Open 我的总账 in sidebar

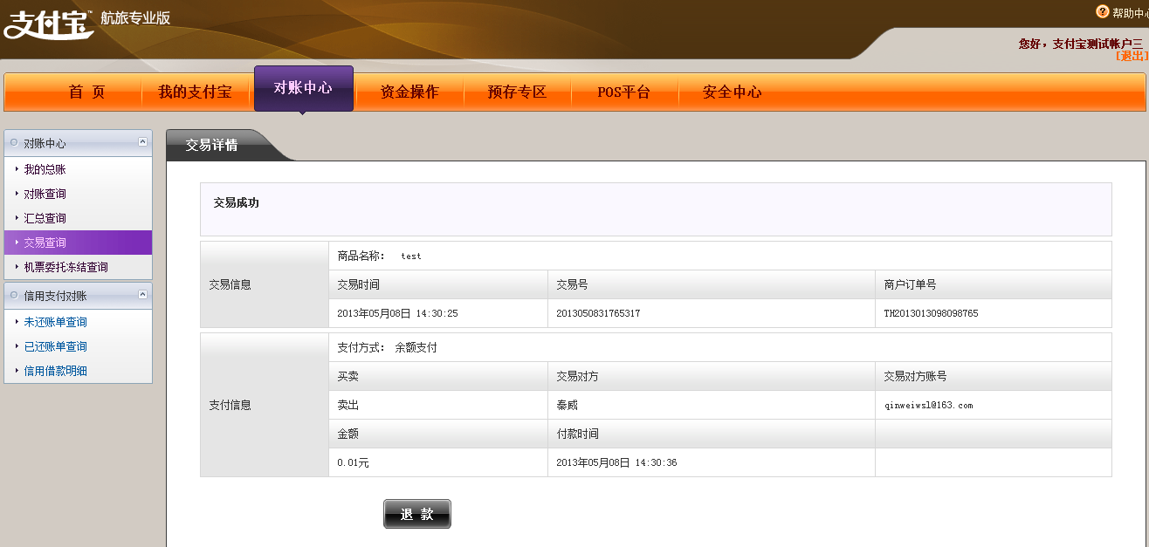pos(45,169)
